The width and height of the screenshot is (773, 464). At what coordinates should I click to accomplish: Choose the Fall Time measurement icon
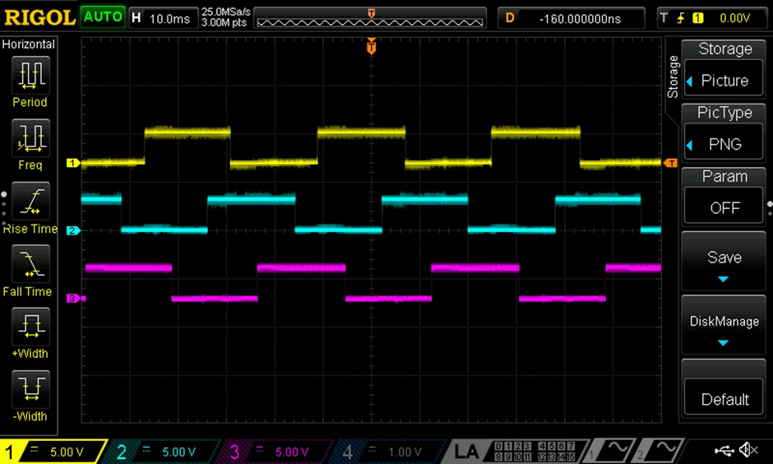(x=30, y=264)
